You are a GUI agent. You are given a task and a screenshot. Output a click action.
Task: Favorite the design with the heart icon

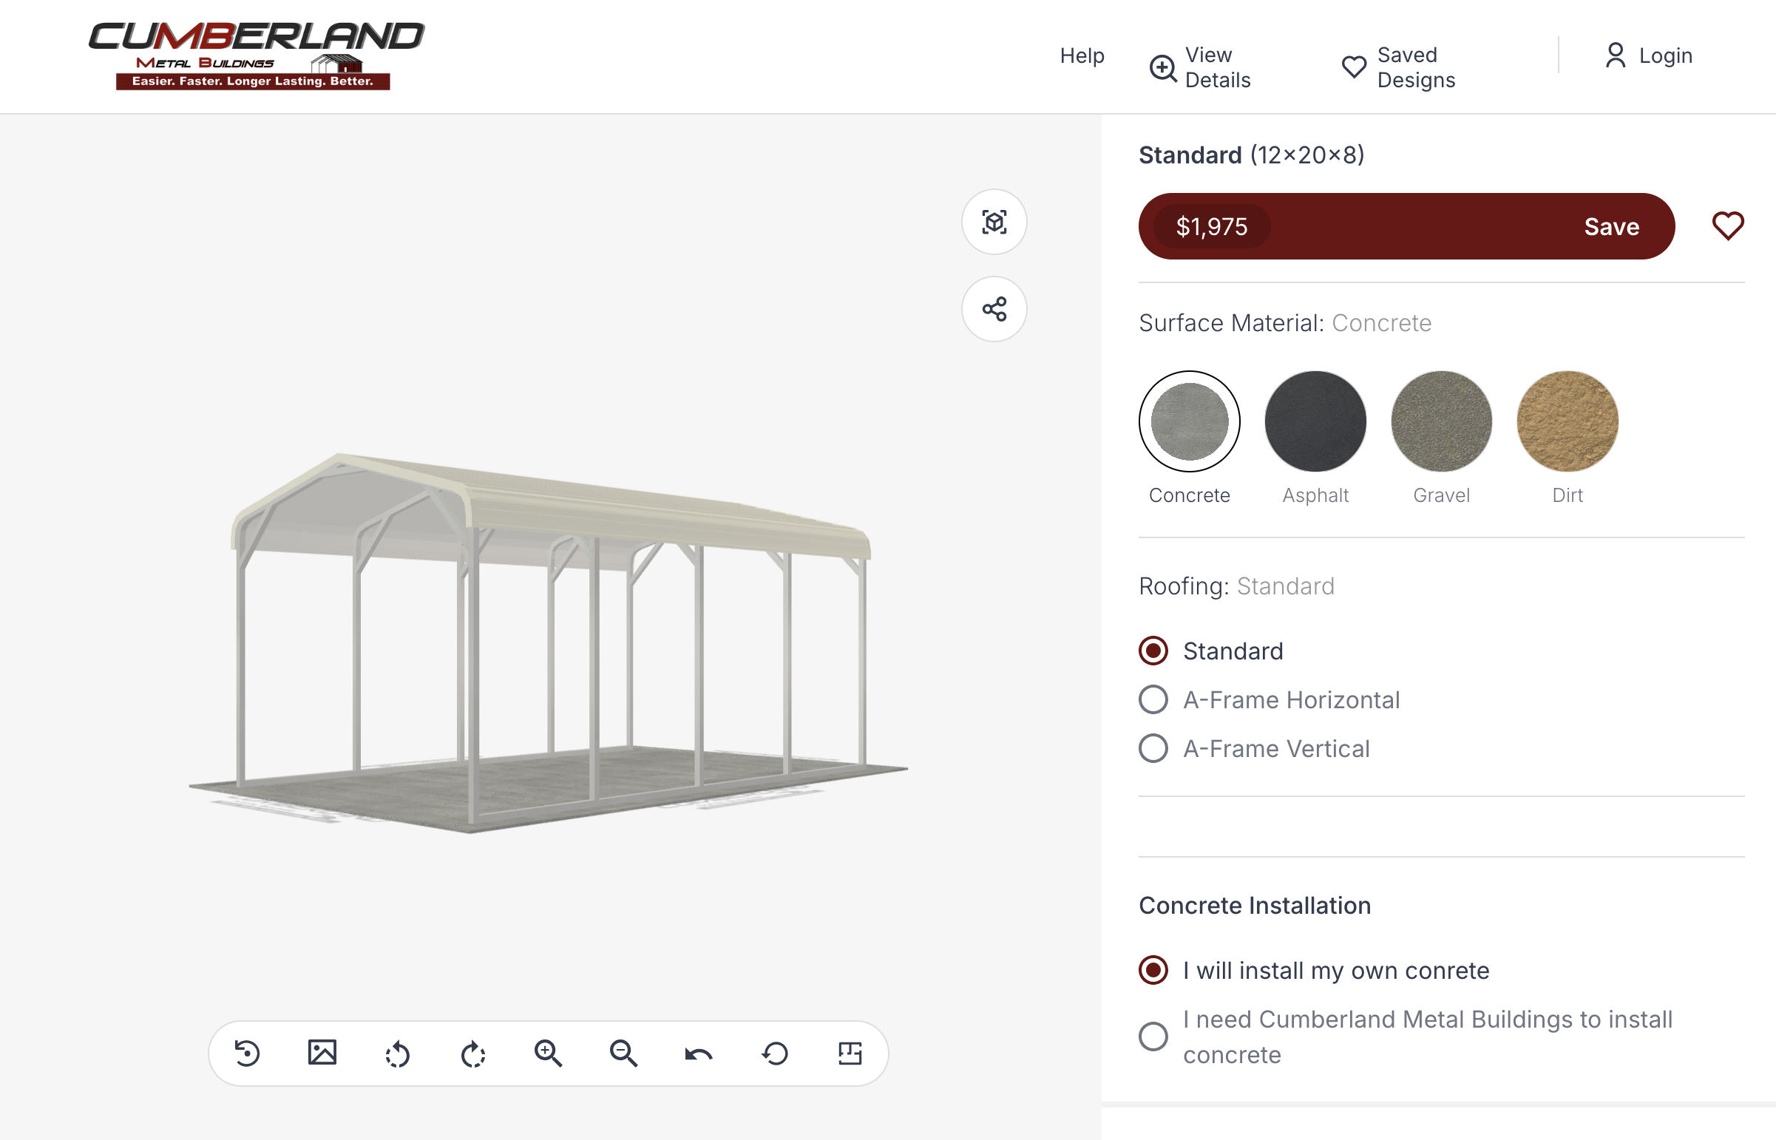pyautogui.click(x=1728, y=226)
